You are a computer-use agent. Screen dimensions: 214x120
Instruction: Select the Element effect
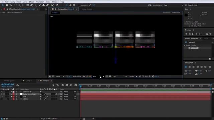pos(195,48)
